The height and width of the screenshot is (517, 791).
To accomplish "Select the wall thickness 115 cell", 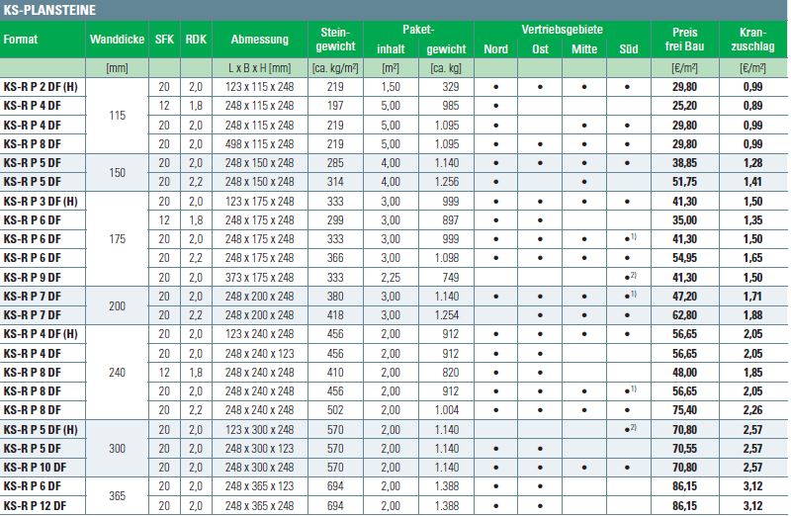I will click(x=118, y=116).
